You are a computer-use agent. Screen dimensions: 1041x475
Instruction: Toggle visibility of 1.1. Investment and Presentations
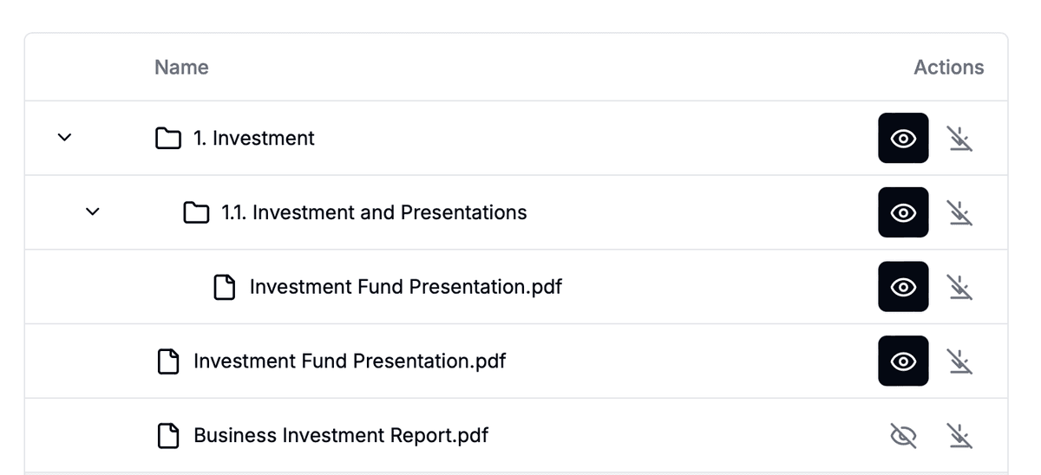click(x=903, y=212)
